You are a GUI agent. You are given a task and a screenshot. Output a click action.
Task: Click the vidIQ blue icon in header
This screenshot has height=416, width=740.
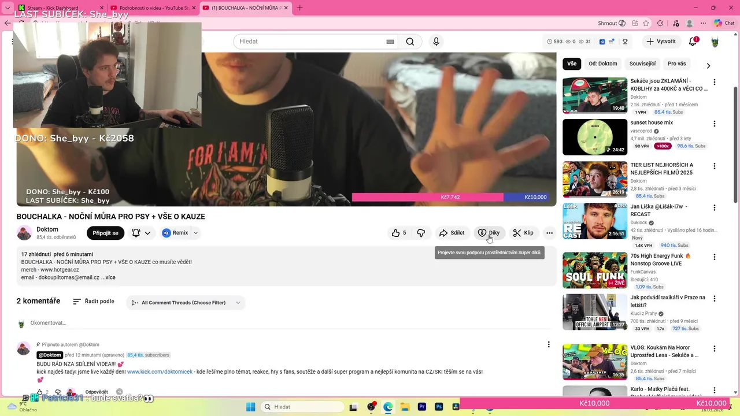click(602, 42)
